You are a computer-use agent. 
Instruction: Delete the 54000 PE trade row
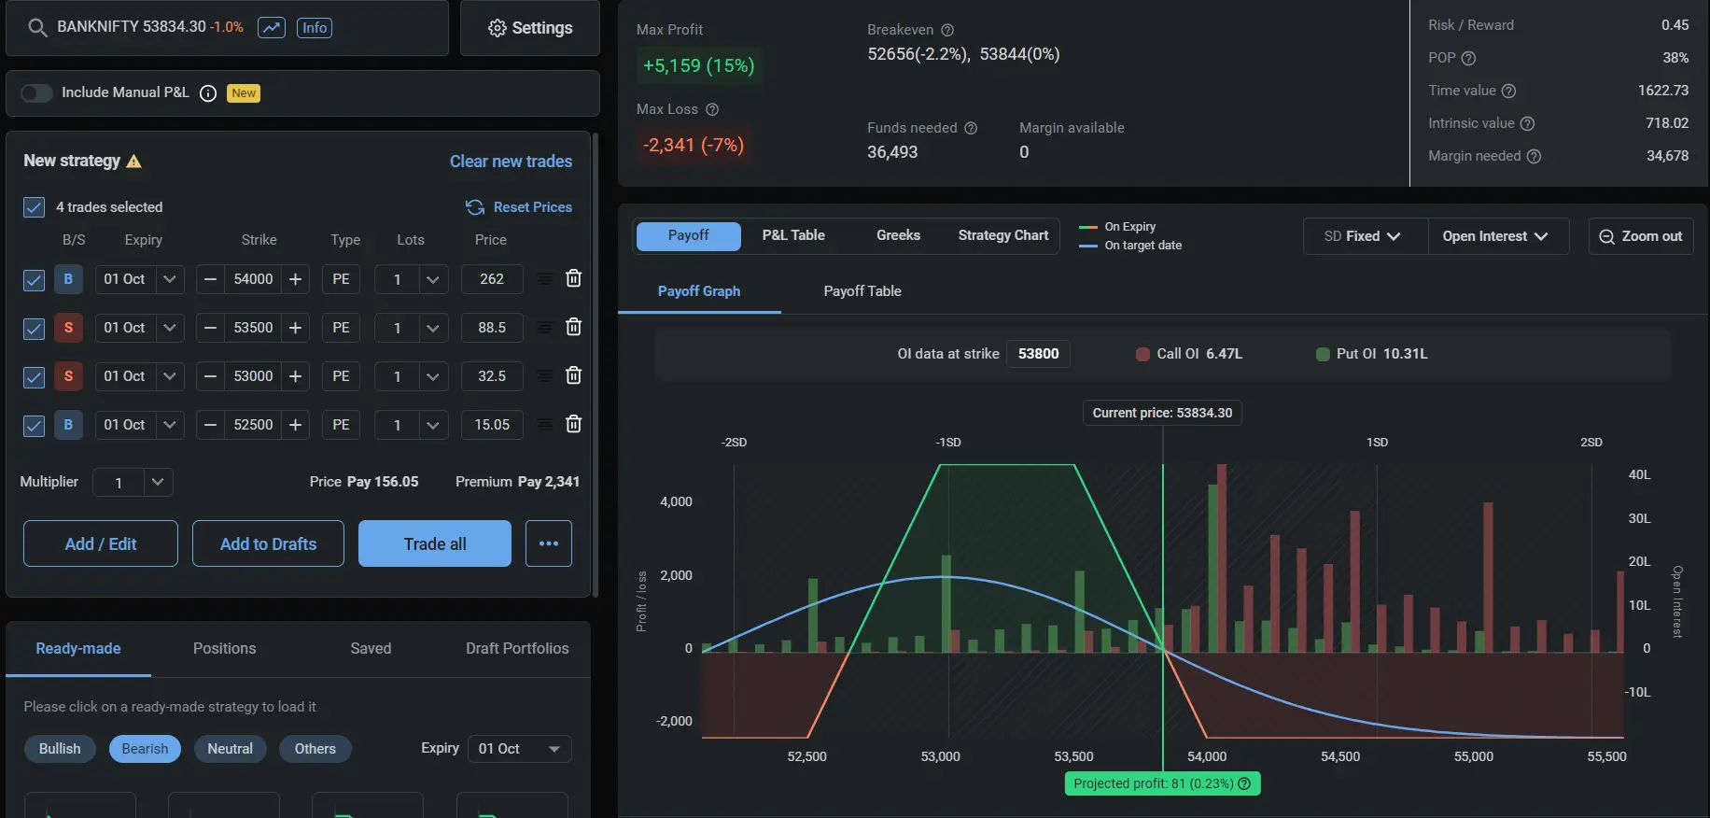tap(574, 278)
